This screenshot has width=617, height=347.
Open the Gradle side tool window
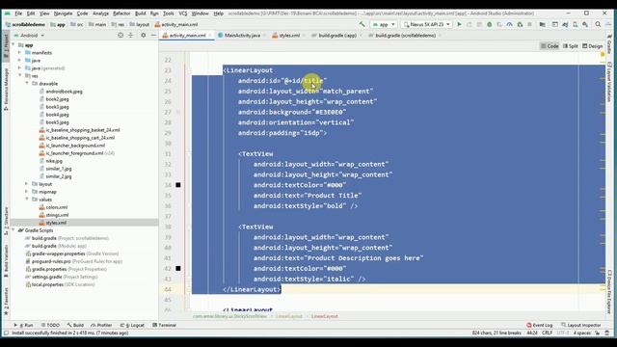pyautogui.click(x=609, y=45)
